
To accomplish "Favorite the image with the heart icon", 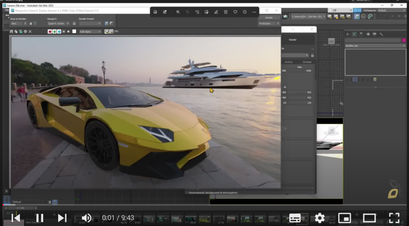I will coord(235,12).
